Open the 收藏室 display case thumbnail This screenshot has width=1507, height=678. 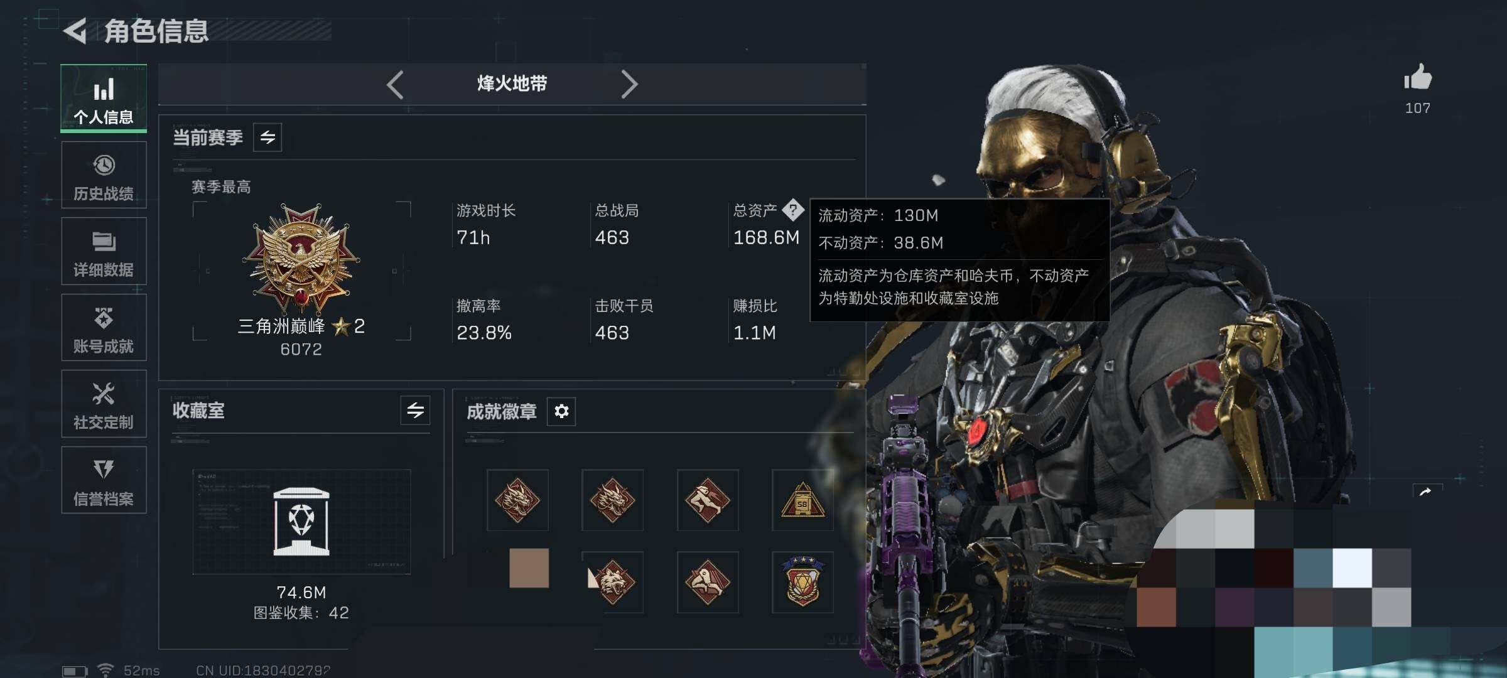pos(301,522)
